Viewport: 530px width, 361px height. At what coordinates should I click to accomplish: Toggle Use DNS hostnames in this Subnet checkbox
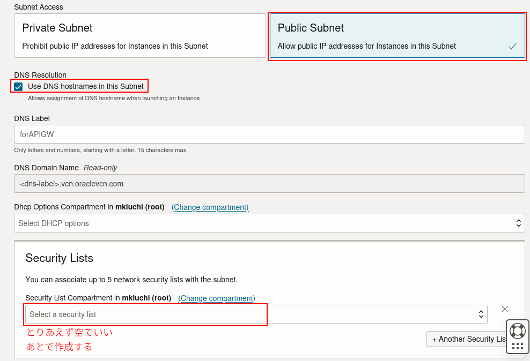click(18, 87)
